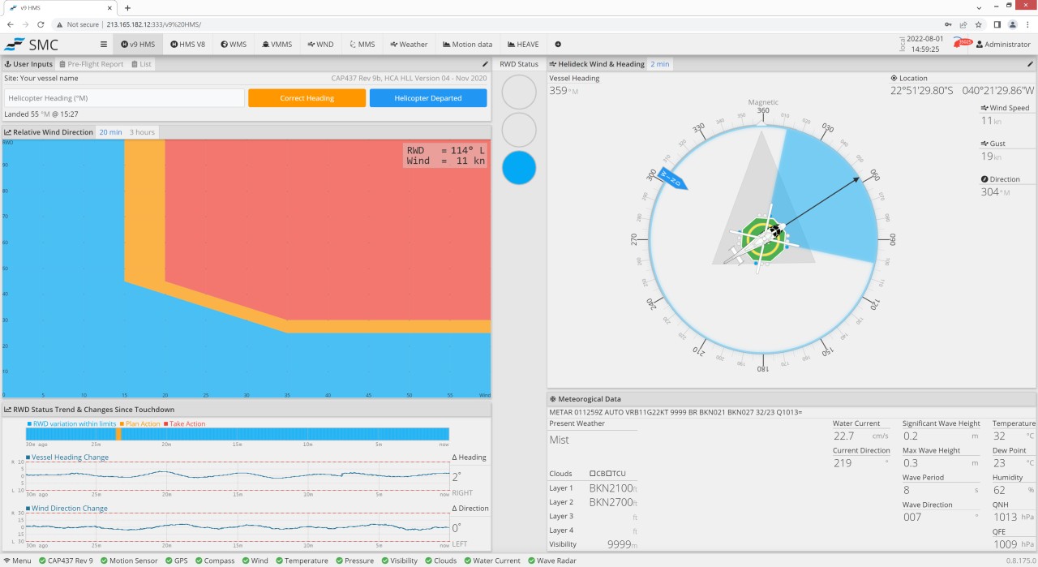Toggle RWD variation within limits legend
The height and width of the screenshot is (567, 1038).
point(71,423)
